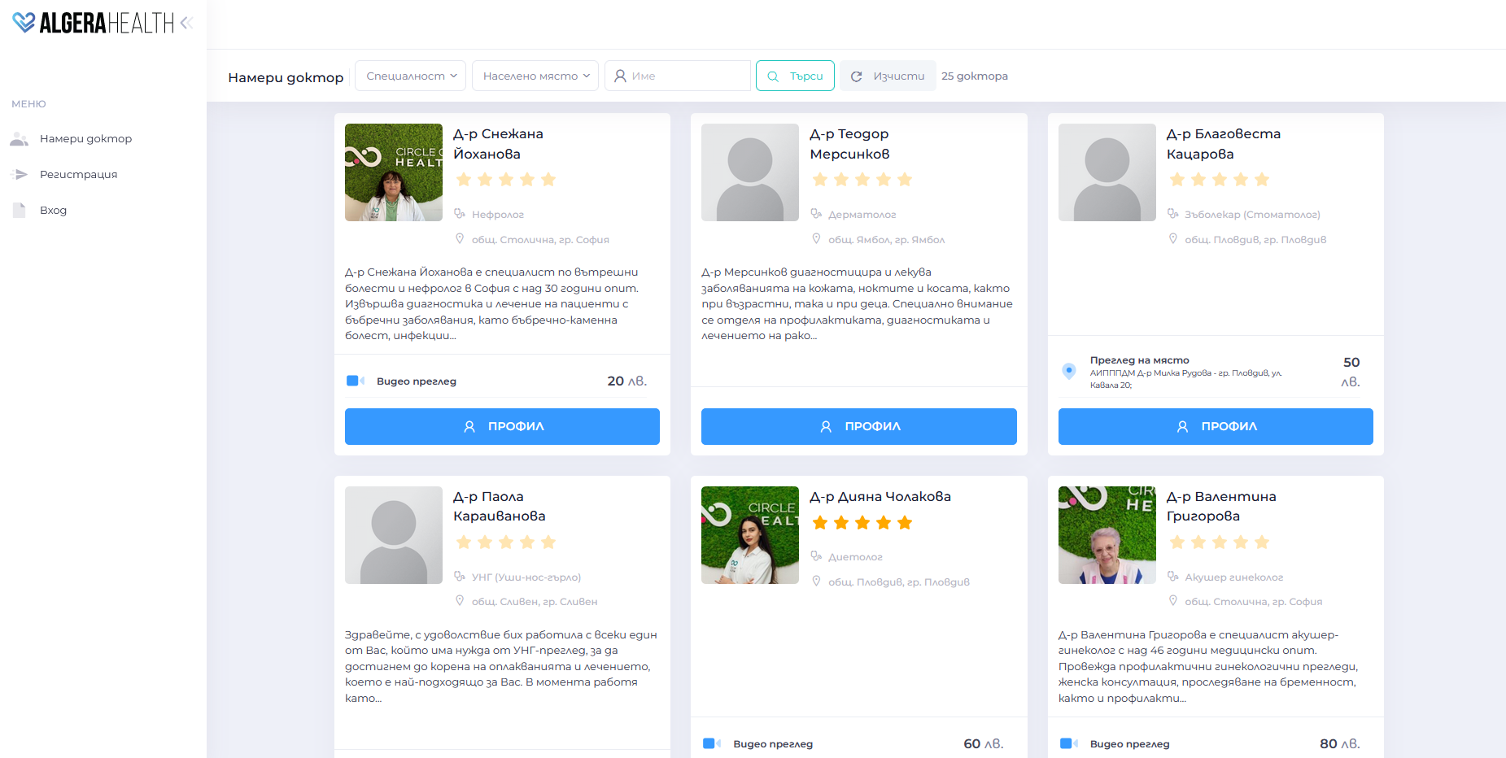Click location pin beside общ. Ямбол

816,239
